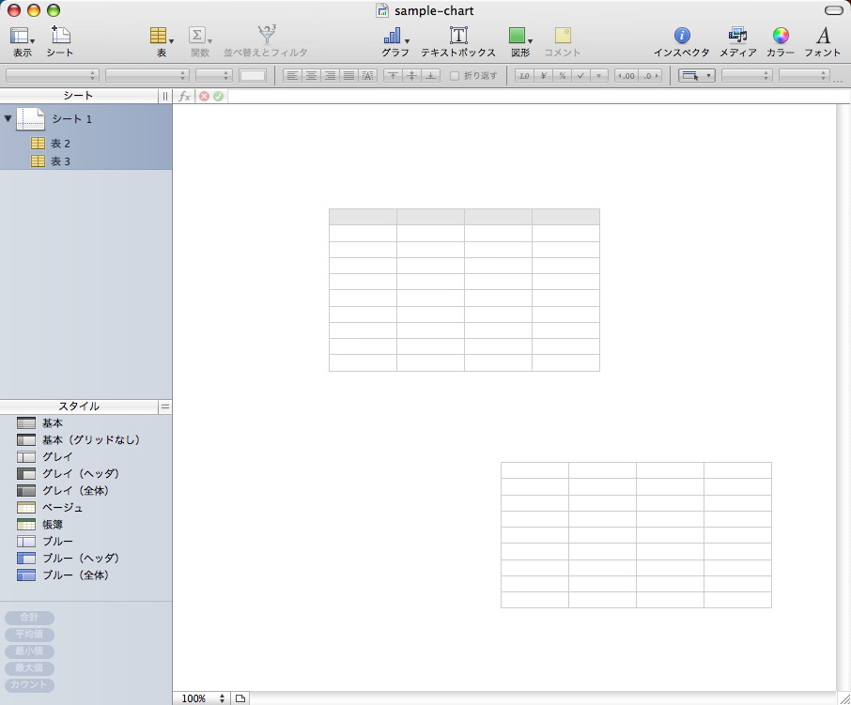Viewport: 851px width, 705px height.
Task: Apply ベージュ table style
Action: pyautogui.click(x=85, y=508)
